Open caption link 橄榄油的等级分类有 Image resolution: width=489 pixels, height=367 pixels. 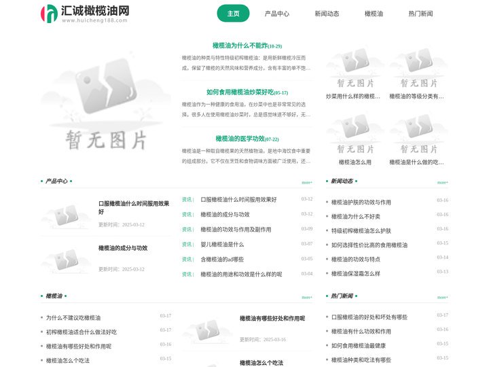pos(416,97)
